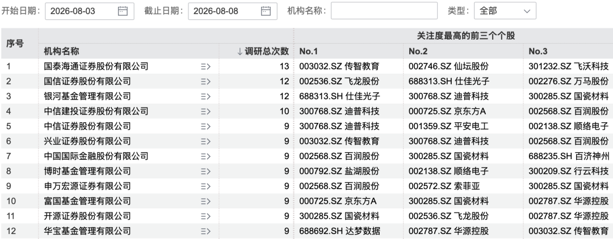This screenshot has height=239, width=613.
Task: Click row number 12
Action: pyautogui.click(x=11, y=231)
